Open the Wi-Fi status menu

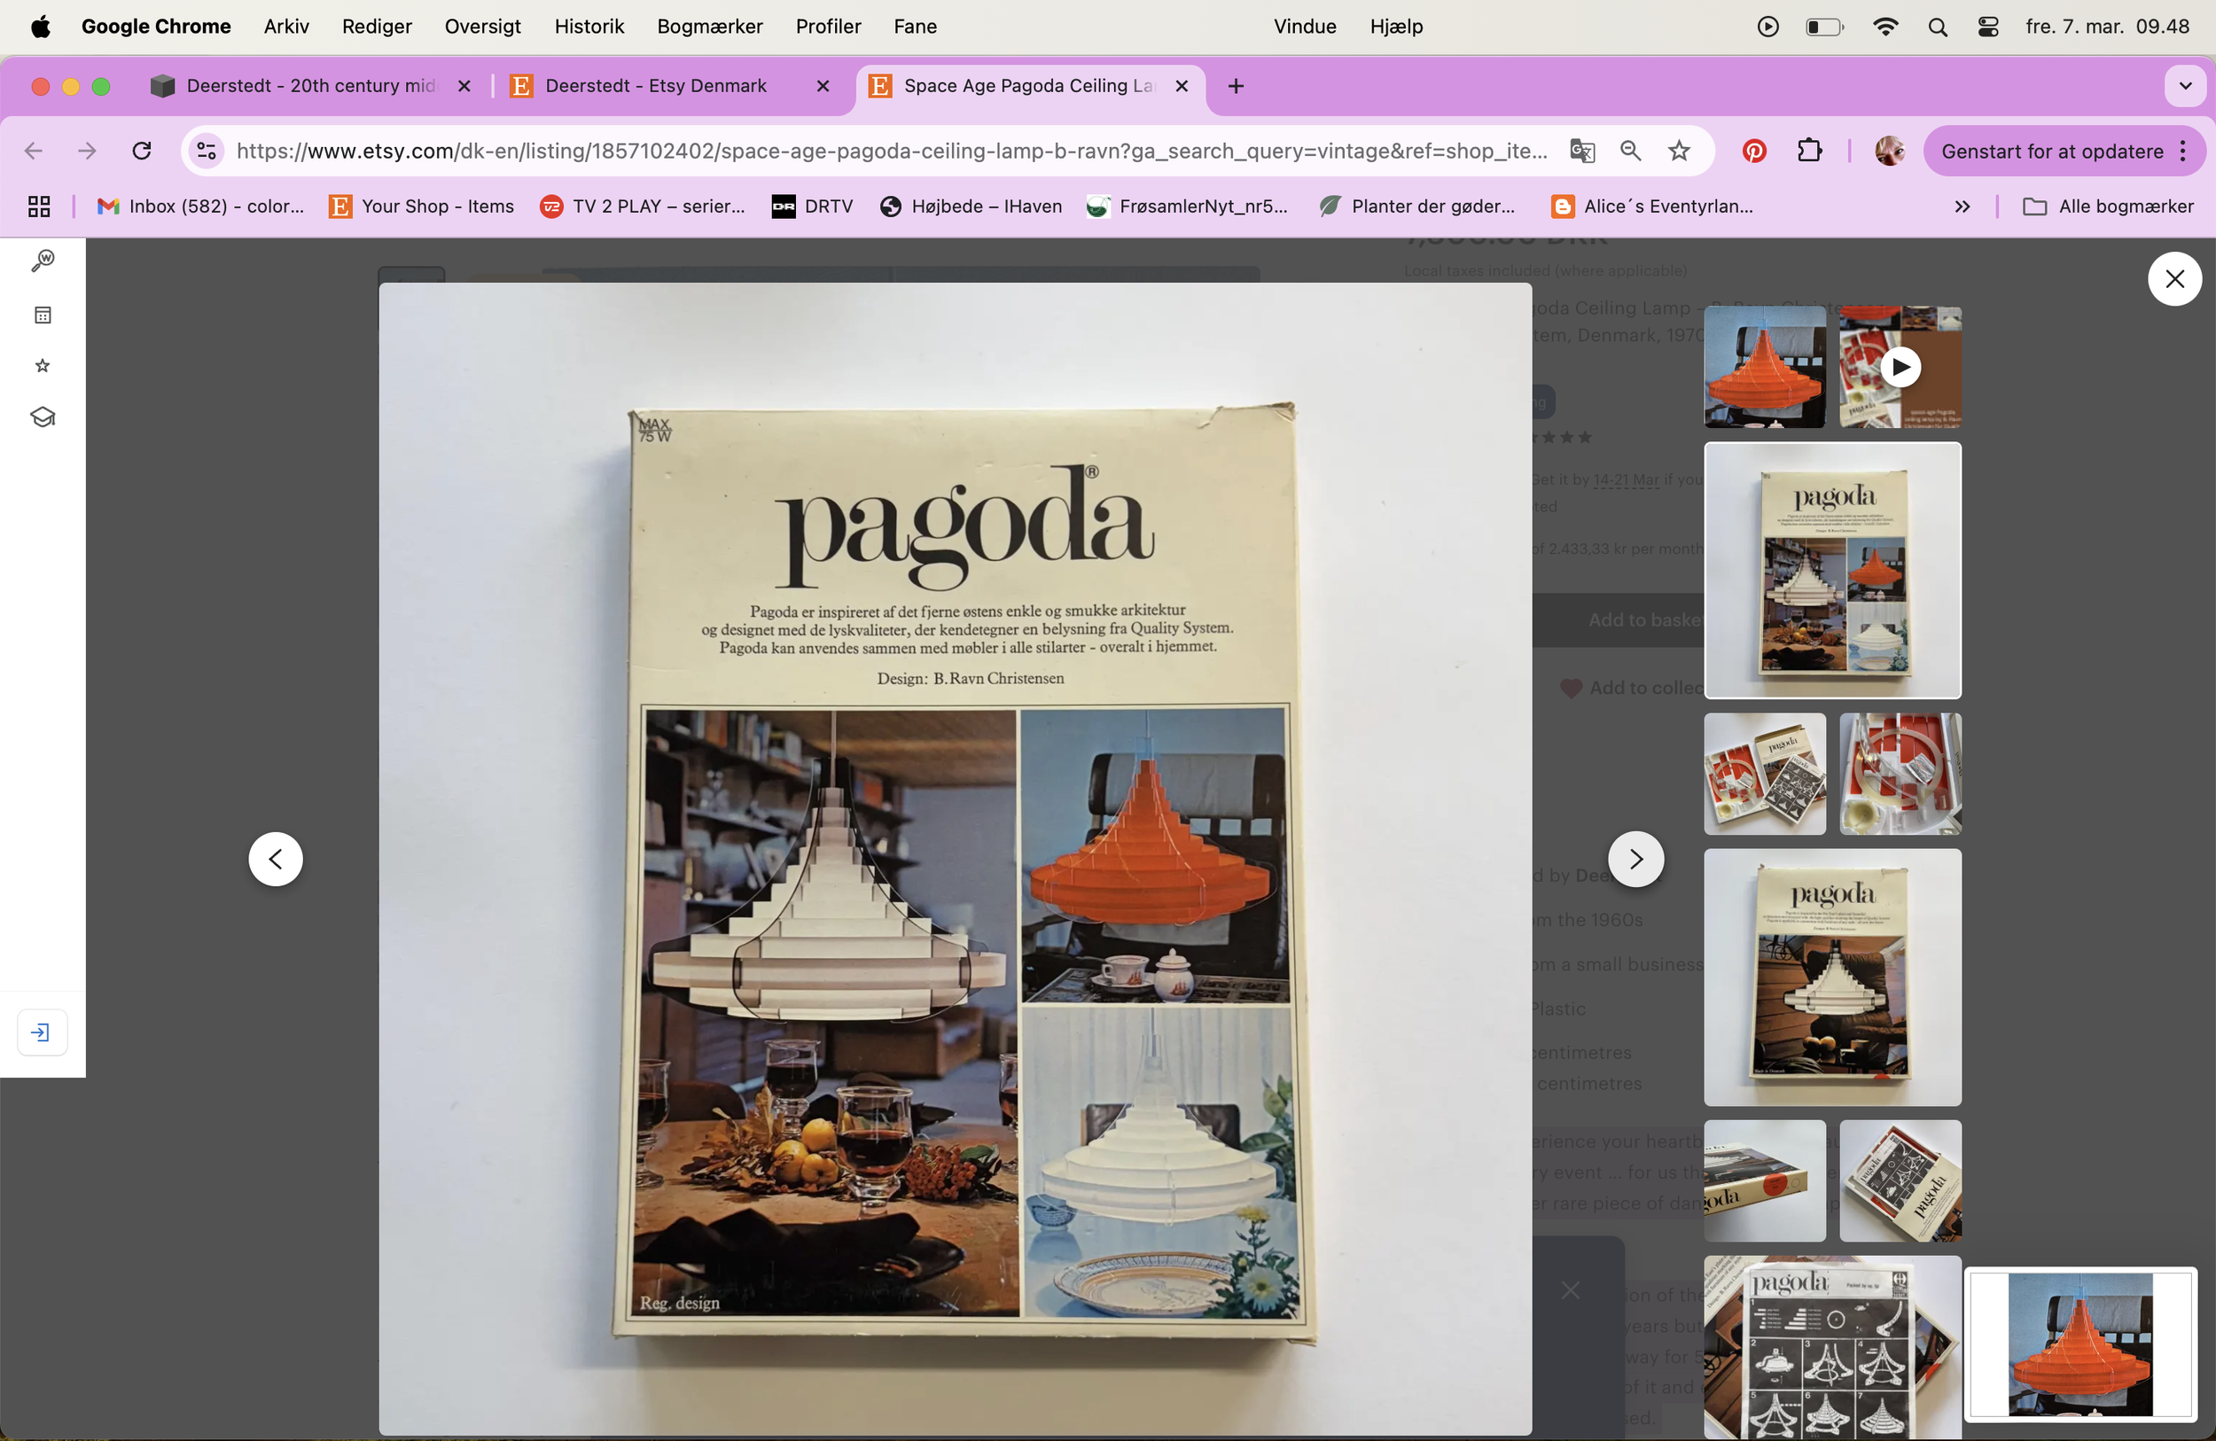tap(1885, 26)
